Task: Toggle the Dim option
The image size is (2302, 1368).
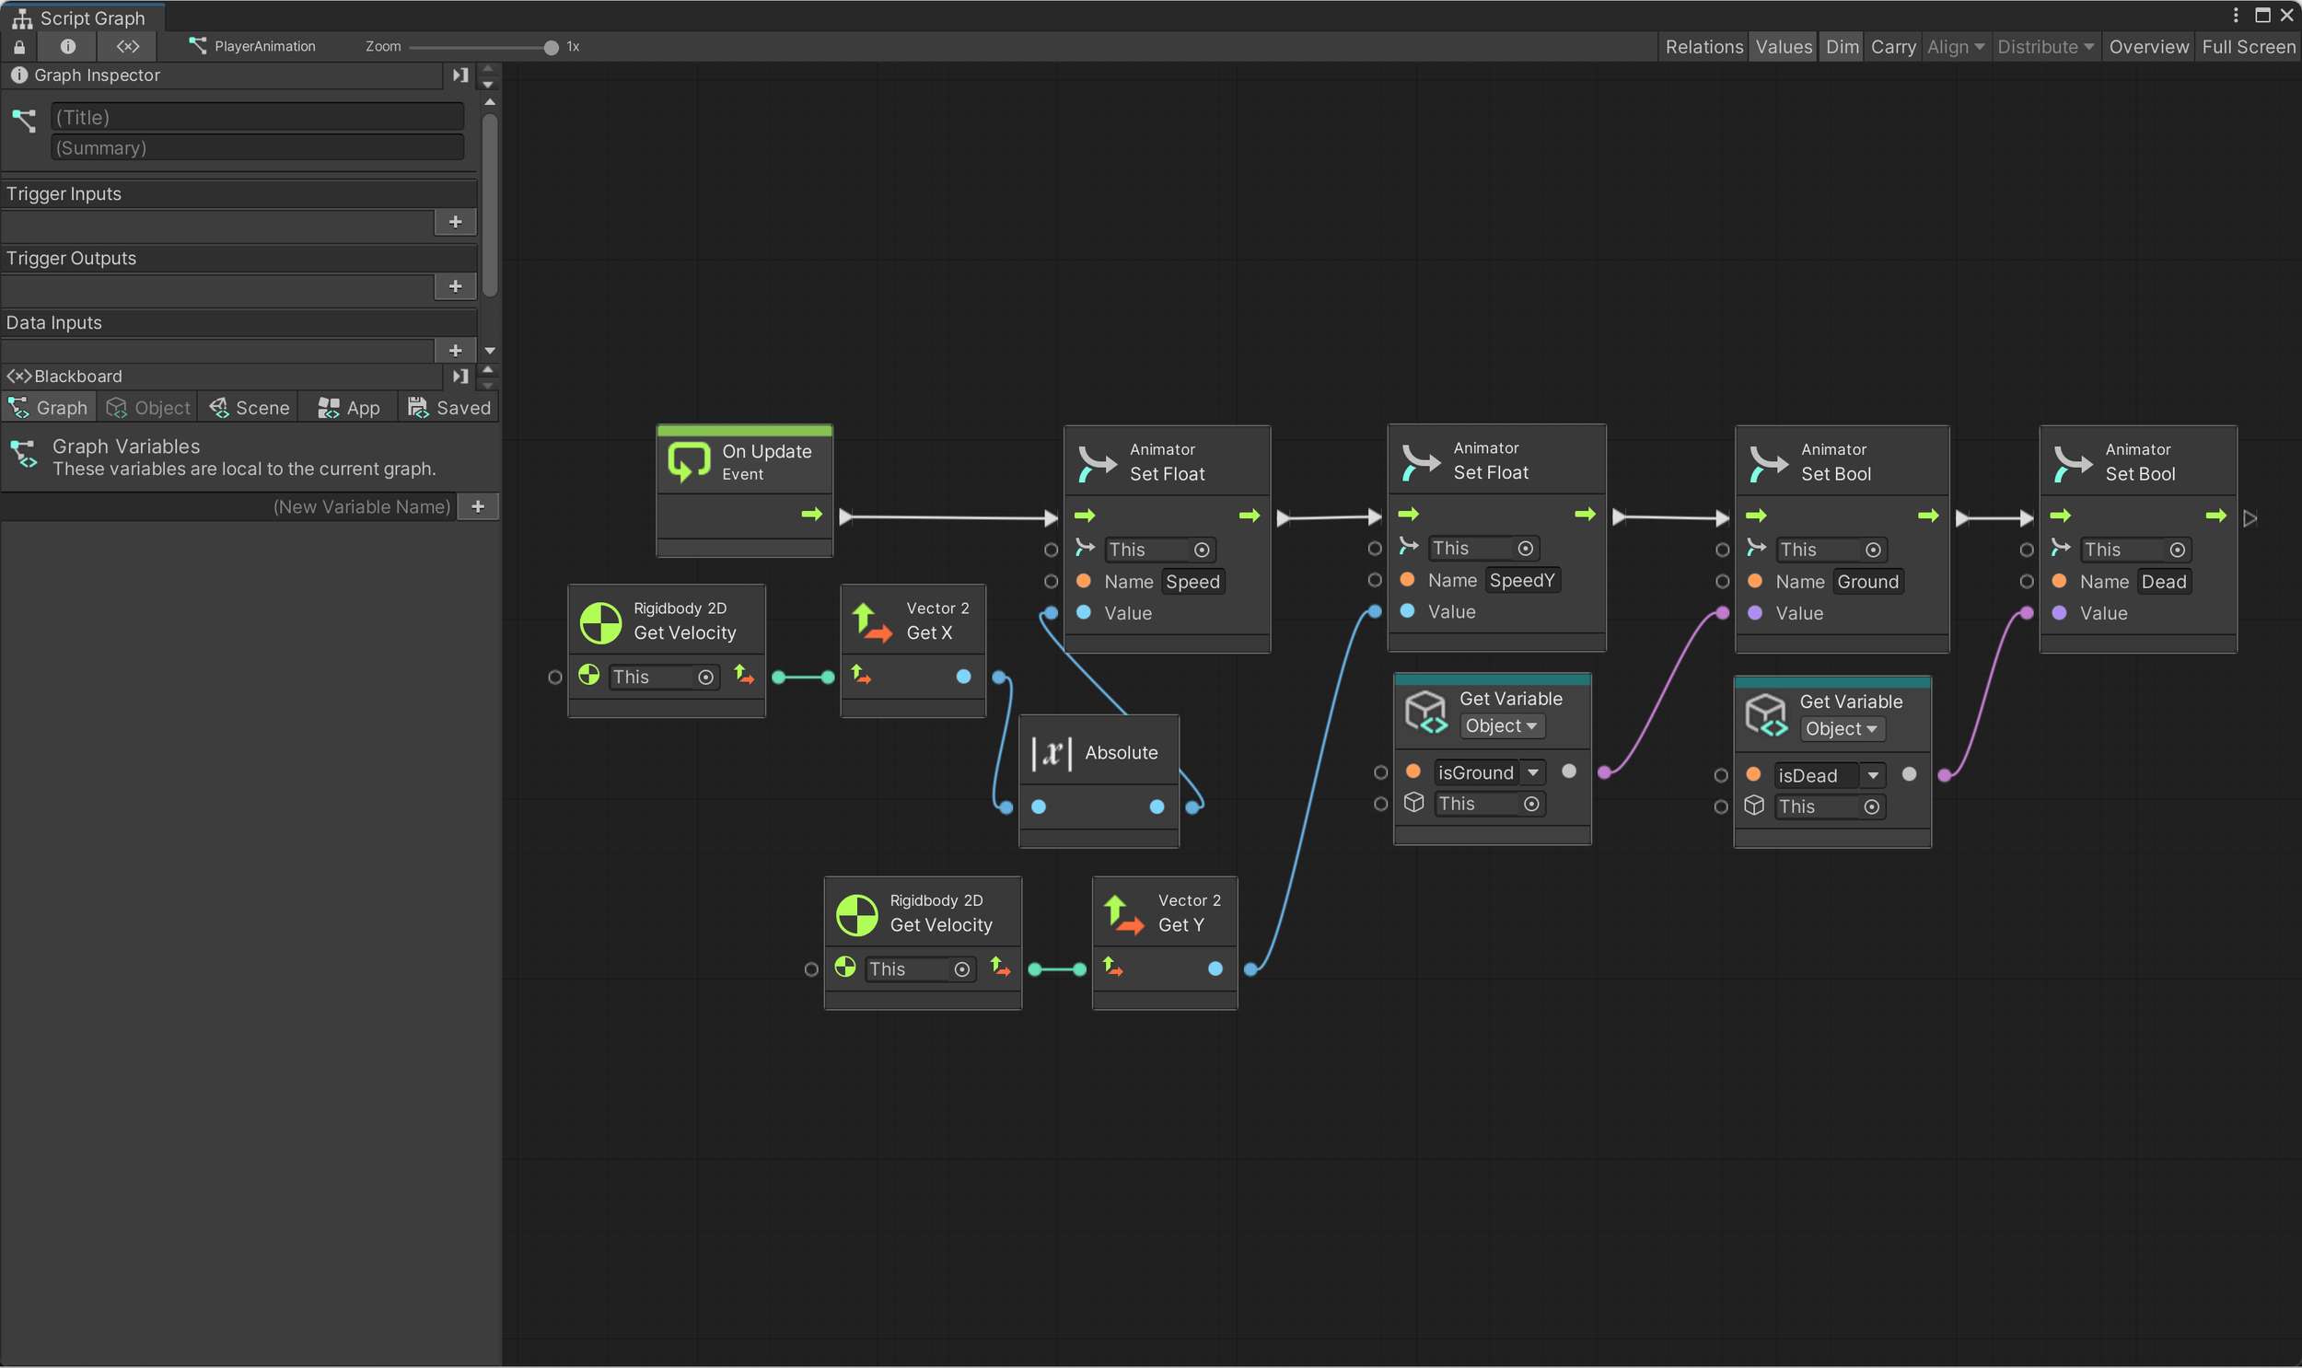Action: 1842,46
